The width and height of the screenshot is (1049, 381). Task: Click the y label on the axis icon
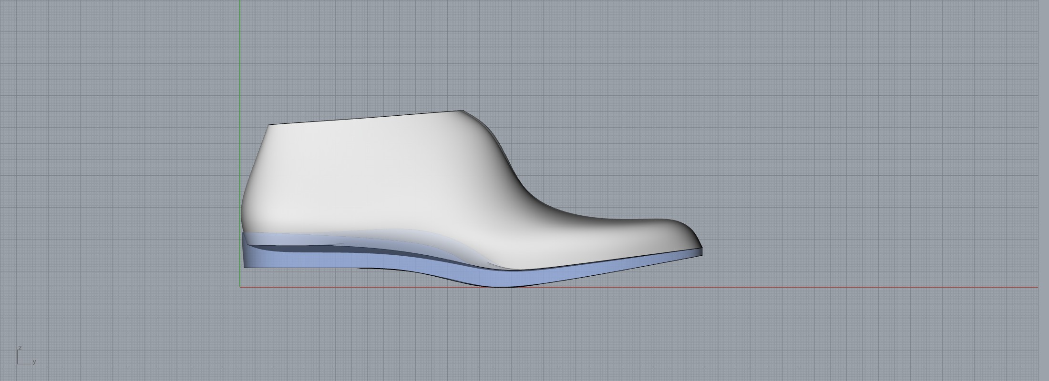coord(34,362)
